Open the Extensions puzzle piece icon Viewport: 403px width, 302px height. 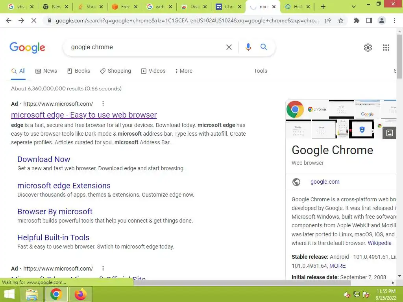[x=356, y=20]
